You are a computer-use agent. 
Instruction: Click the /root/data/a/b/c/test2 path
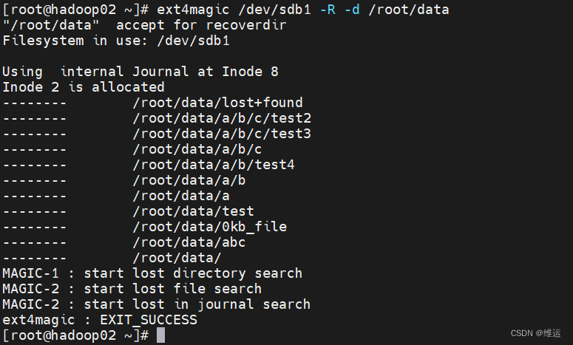point(222,118)
